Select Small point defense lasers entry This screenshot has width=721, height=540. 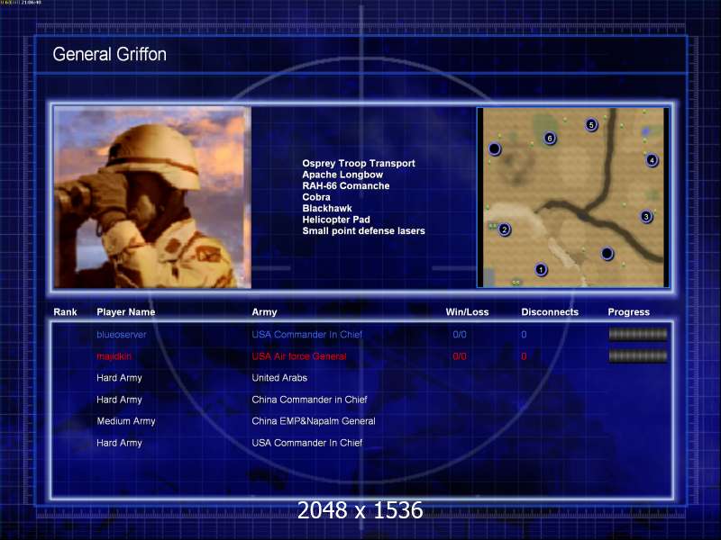[363, 230]
